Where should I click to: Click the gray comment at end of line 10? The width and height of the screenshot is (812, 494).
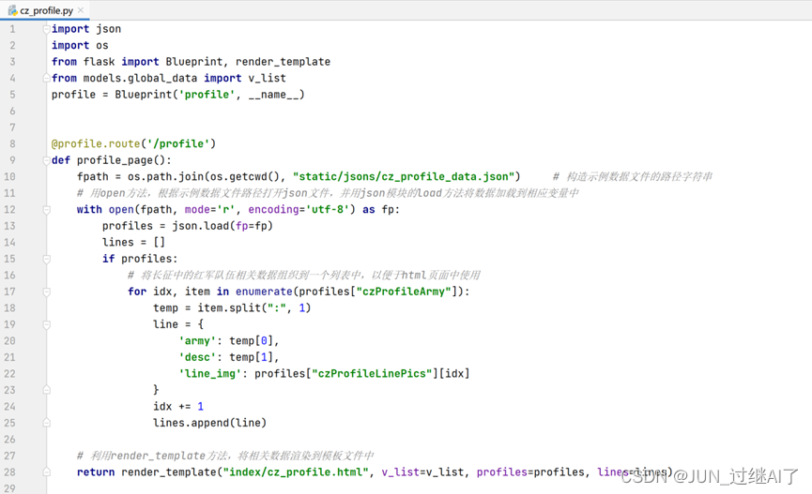pos(633,177)
